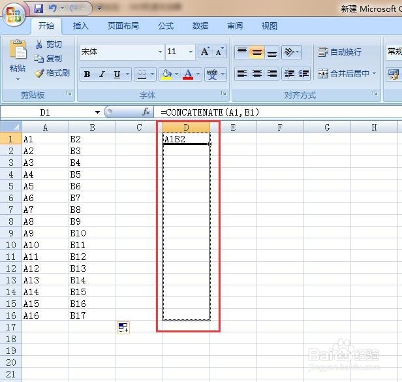The image size is (402, 382).
Task: Apply cell borders icon
Action: (142, 74)
